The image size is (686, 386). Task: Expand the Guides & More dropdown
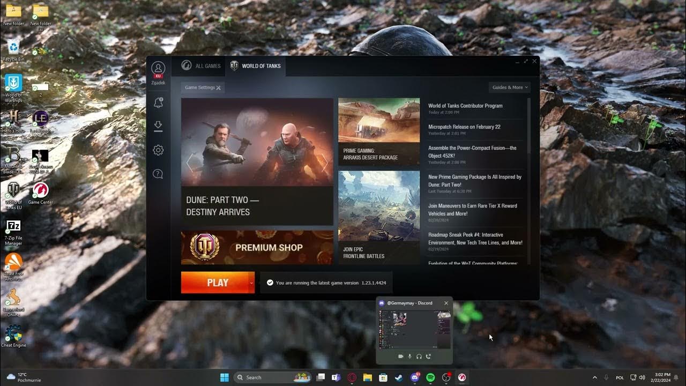pyautogui.click(x=508, y=87)
